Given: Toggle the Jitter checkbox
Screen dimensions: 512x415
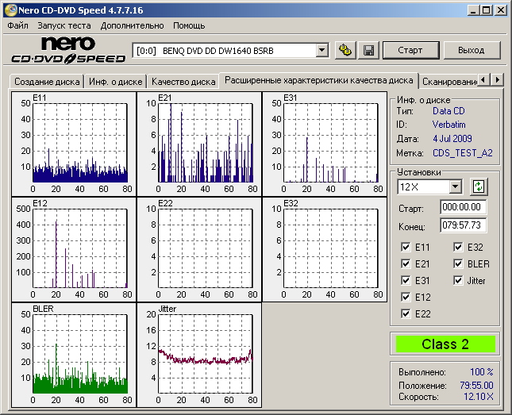Looking at the screenshot, I should coord(460,280).
